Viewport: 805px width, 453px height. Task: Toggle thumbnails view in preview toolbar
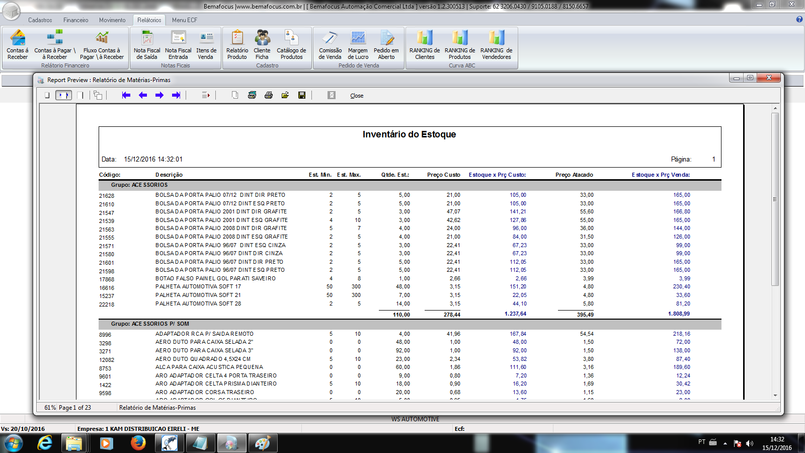98,95
